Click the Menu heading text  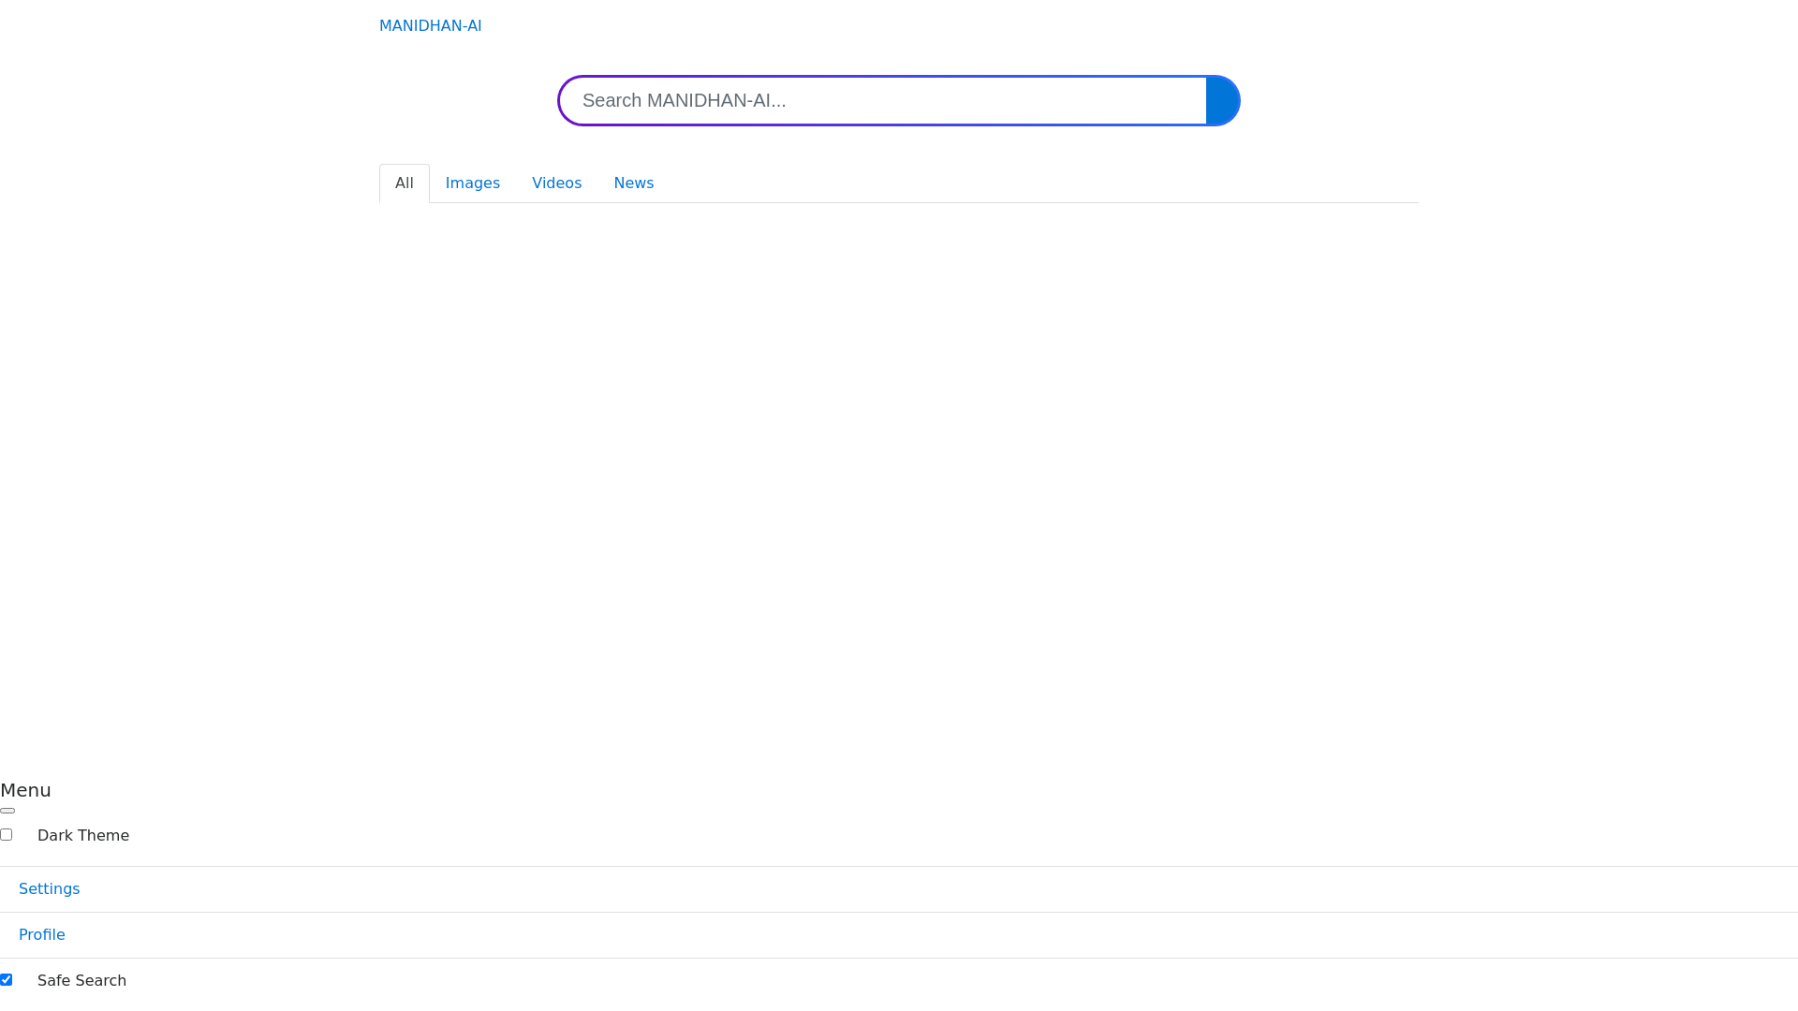point(25,790)
